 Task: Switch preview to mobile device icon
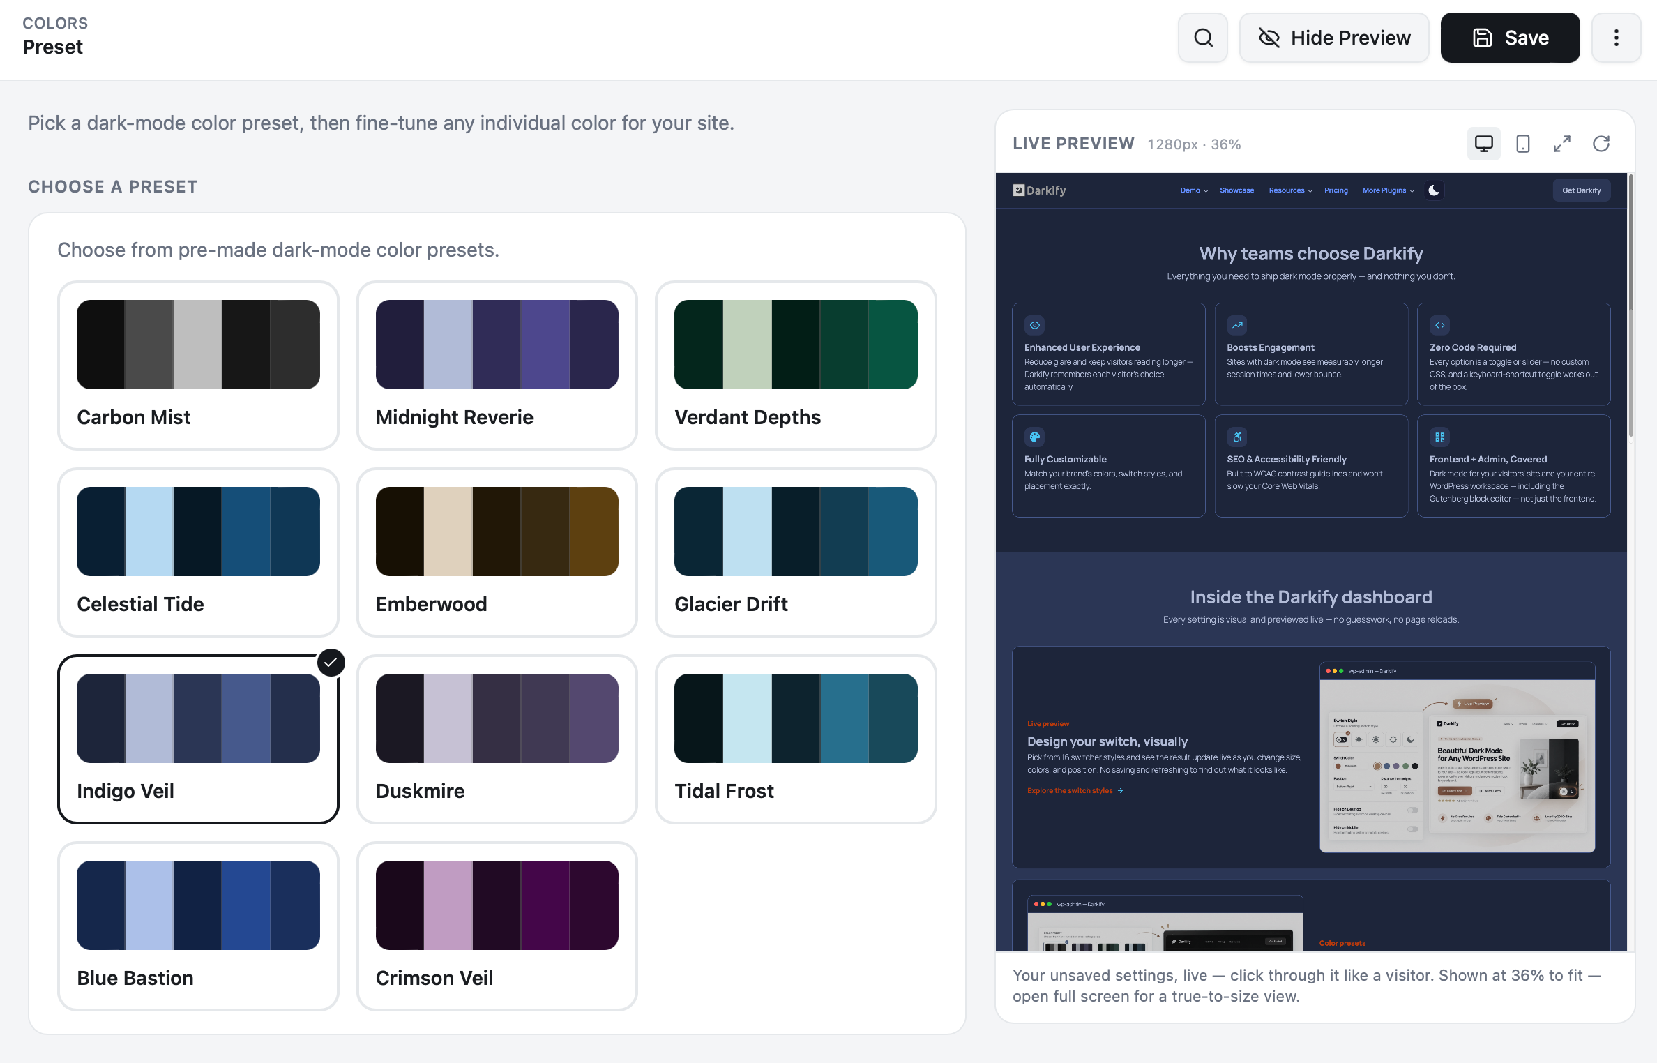click(1523, 144)
